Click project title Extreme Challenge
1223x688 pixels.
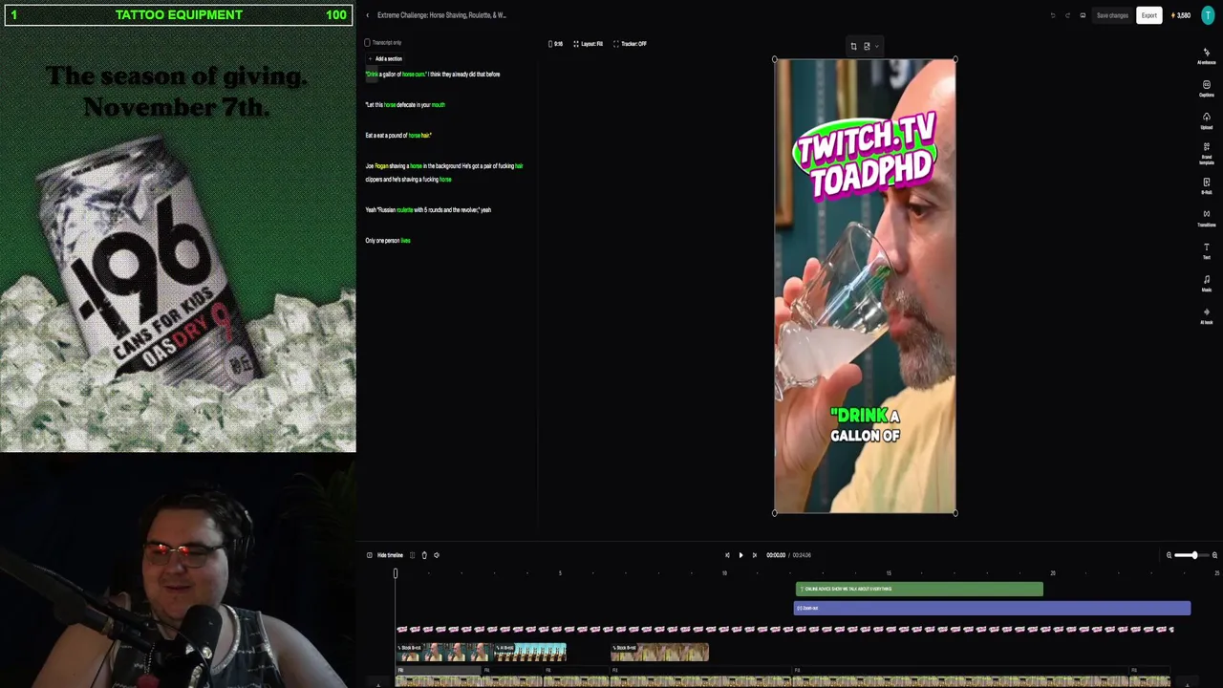click(441, 15)
